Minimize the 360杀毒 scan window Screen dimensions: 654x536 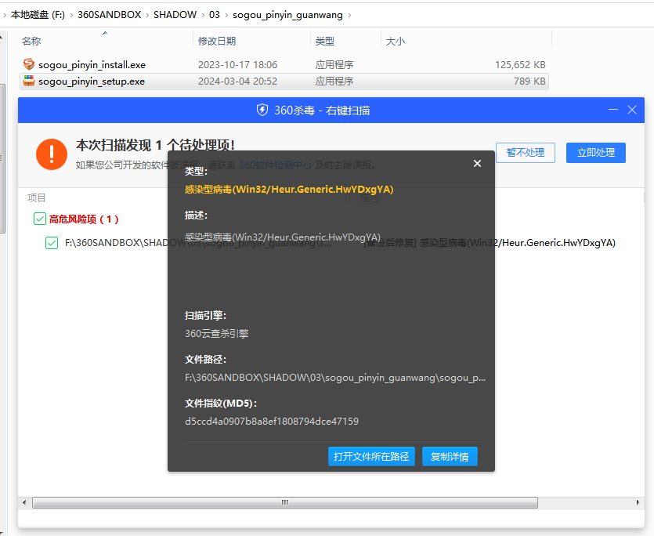click(x=612, y=110)
